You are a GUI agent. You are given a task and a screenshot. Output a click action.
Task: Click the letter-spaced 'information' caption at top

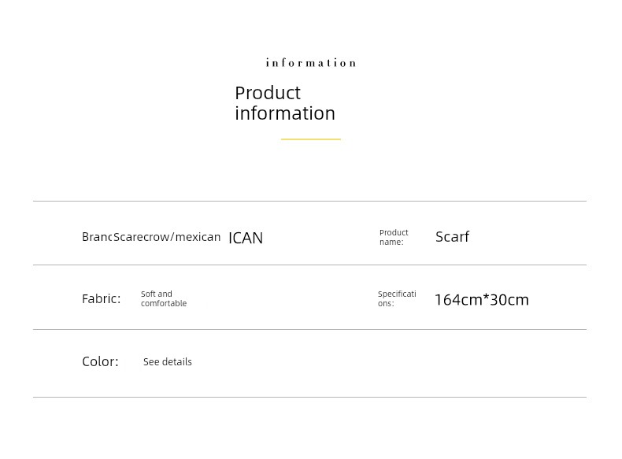(310, 63)
